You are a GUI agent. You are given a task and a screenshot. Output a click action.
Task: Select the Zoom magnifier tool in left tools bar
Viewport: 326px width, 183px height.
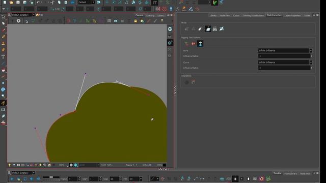click(x=4, y=96)
